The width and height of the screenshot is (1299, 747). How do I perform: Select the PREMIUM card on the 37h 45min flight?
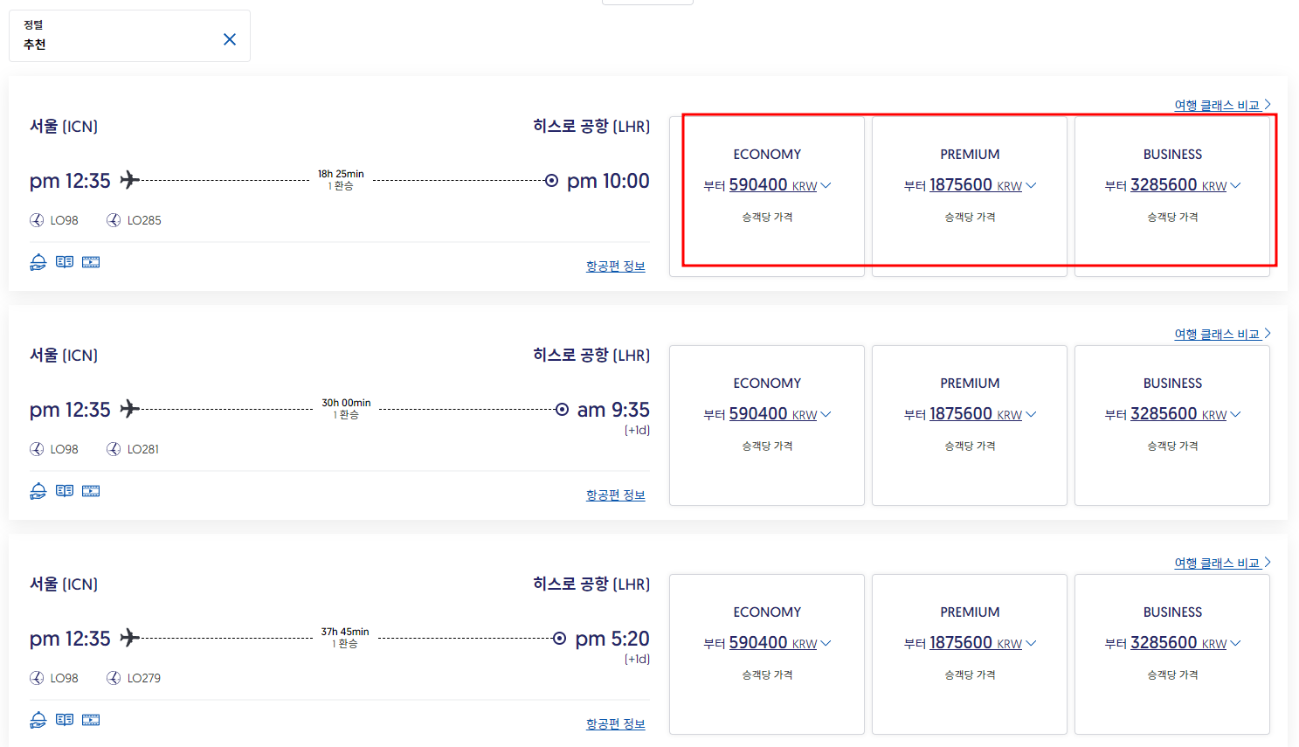(x=970, y=654)
